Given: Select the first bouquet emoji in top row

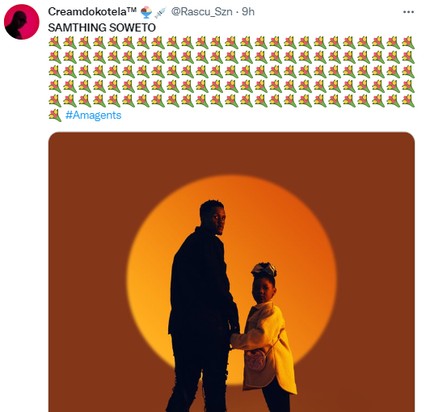Looking at the screenshot, I should point(55,43).
